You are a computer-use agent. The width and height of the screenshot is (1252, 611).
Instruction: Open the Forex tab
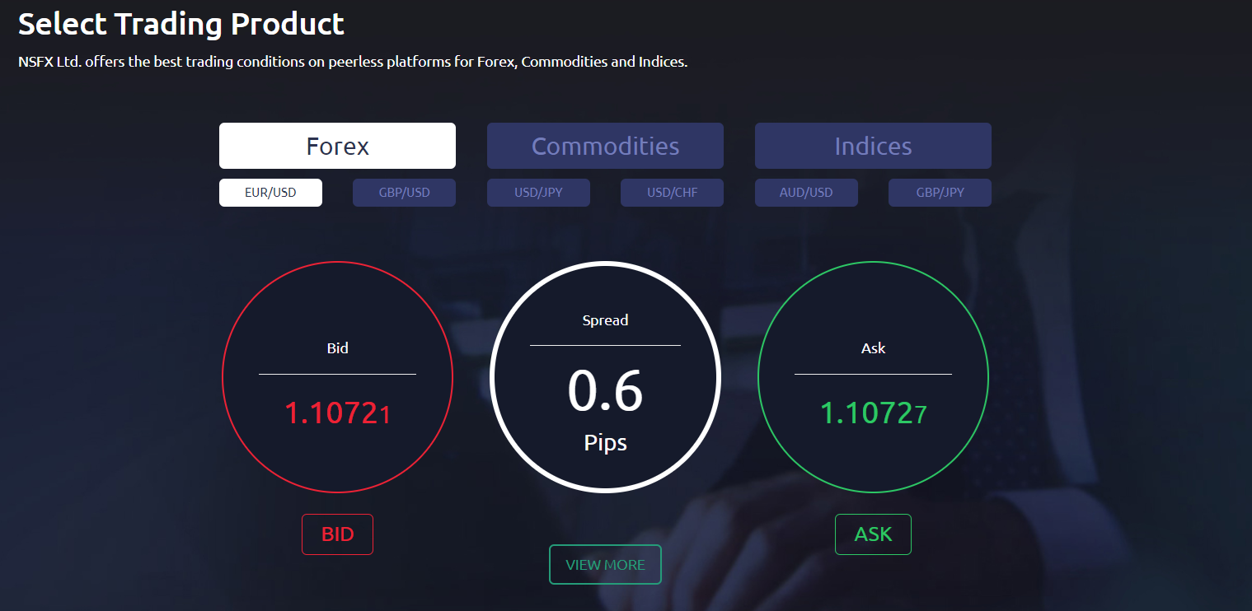click(337, 145)
